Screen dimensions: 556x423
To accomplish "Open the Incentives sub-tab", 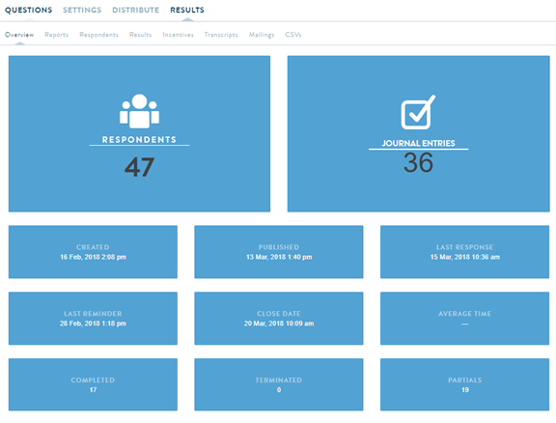I will point(178,35).
